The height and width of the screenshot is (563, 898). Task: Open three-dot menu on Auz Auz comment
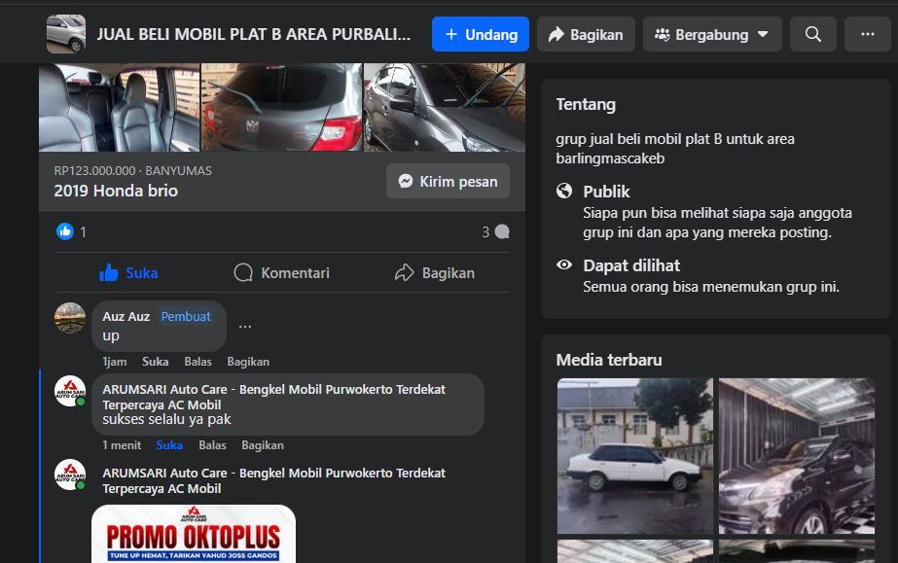(x=245, y=326)
